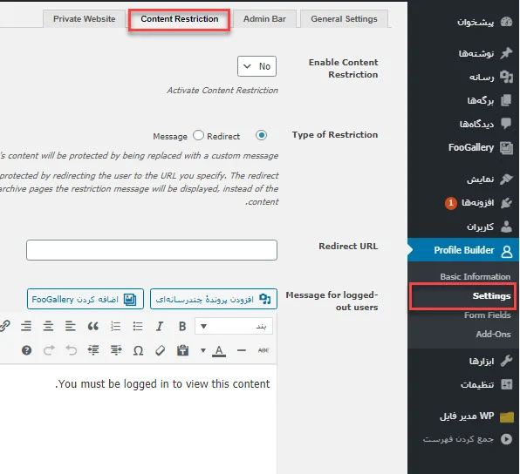Viewport: 520px width, 474px height.
Task: Click the Add FooGallery button
Action: (x=86, y=299)
